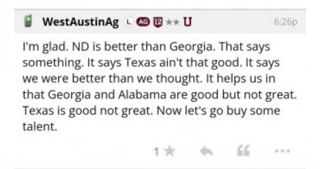The height and width of the screenshot is (169, 320).
Task: Open the three-dot more options menu
Action: click(x=282, y=151)
